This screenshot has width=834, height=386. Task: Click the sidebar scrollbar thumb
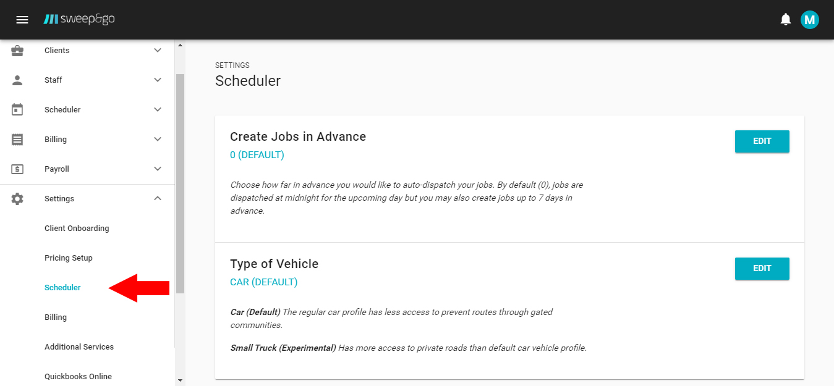point(180,179)
